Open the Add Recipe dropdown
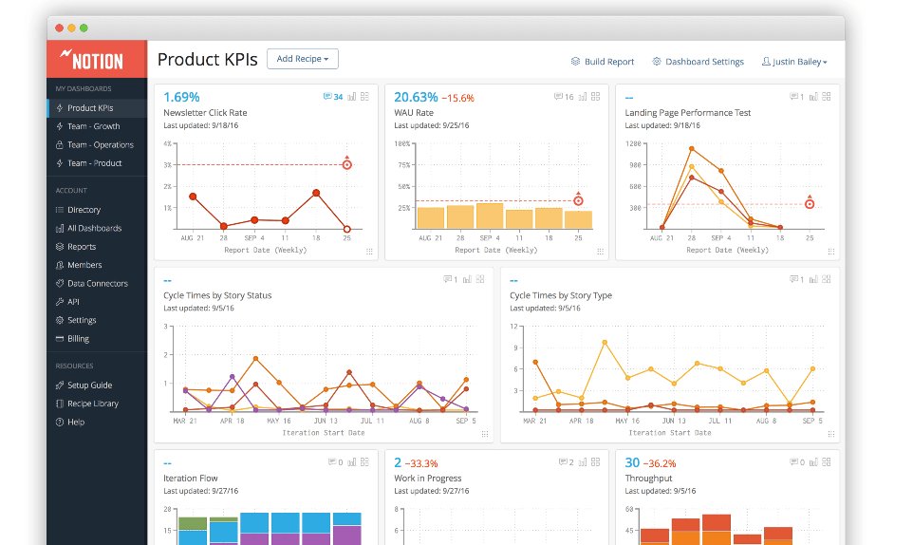913x545 pixels. 302,59
